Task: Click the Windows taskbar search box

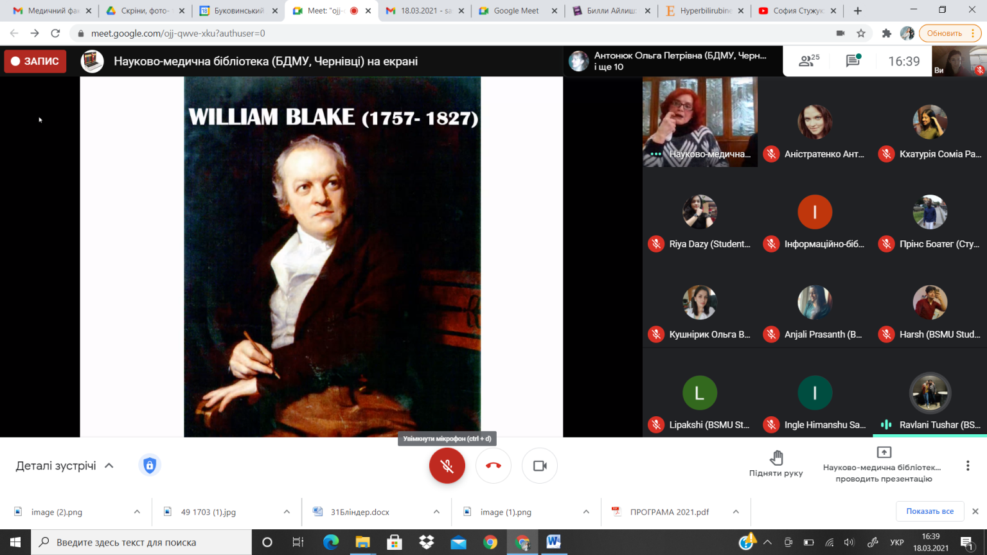Action: [141, 542]
